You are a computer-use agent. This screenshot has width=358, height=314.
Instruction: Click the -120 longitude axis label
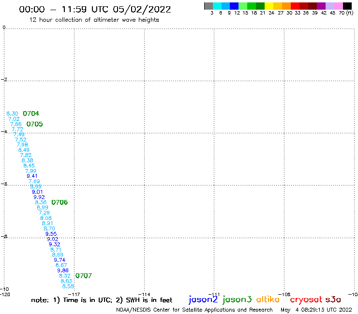click(x=5, y=294)
